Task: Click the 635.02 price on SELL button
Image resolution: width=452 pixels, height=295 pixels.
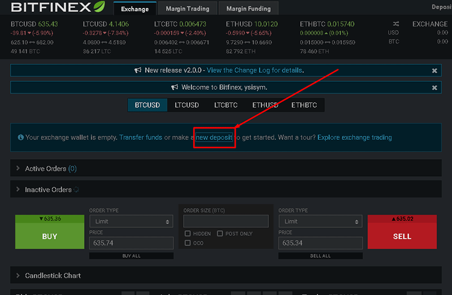Action: tap(402, 219)
